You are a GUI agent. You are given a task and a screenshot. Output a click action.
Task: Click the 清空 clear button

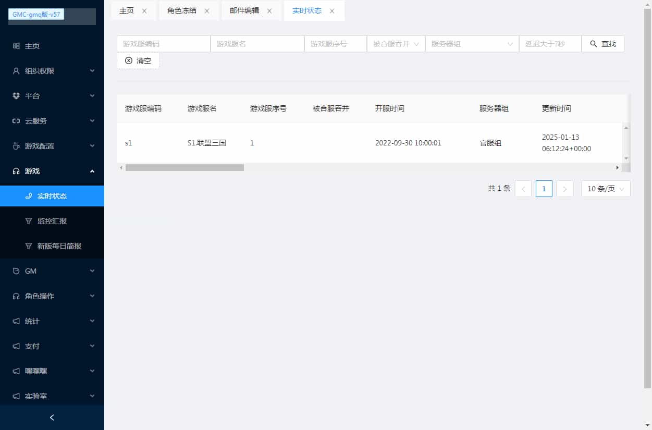click(138, 60)
